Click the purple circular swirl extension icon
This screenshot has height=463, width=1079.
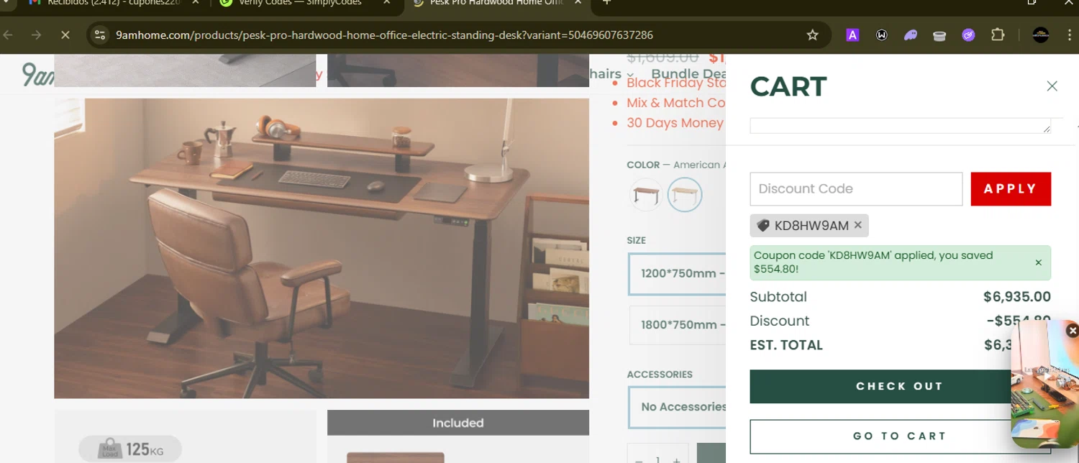point(968,35)
